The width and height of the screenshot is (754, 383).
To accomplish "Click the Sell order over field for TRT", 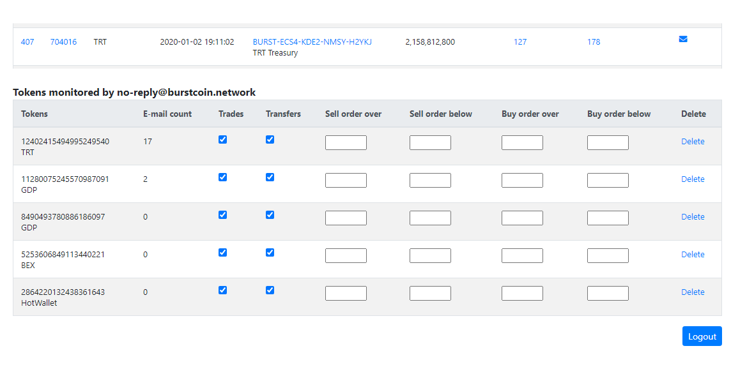I will tap(346, 142).
